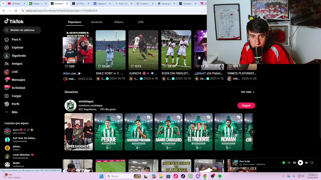Image resolution: width=321 pixels, height=180 pixels.
Task: Open the PRESIDENTE video thumbnail
Action: pyautogui.click(x=78, y=132)
